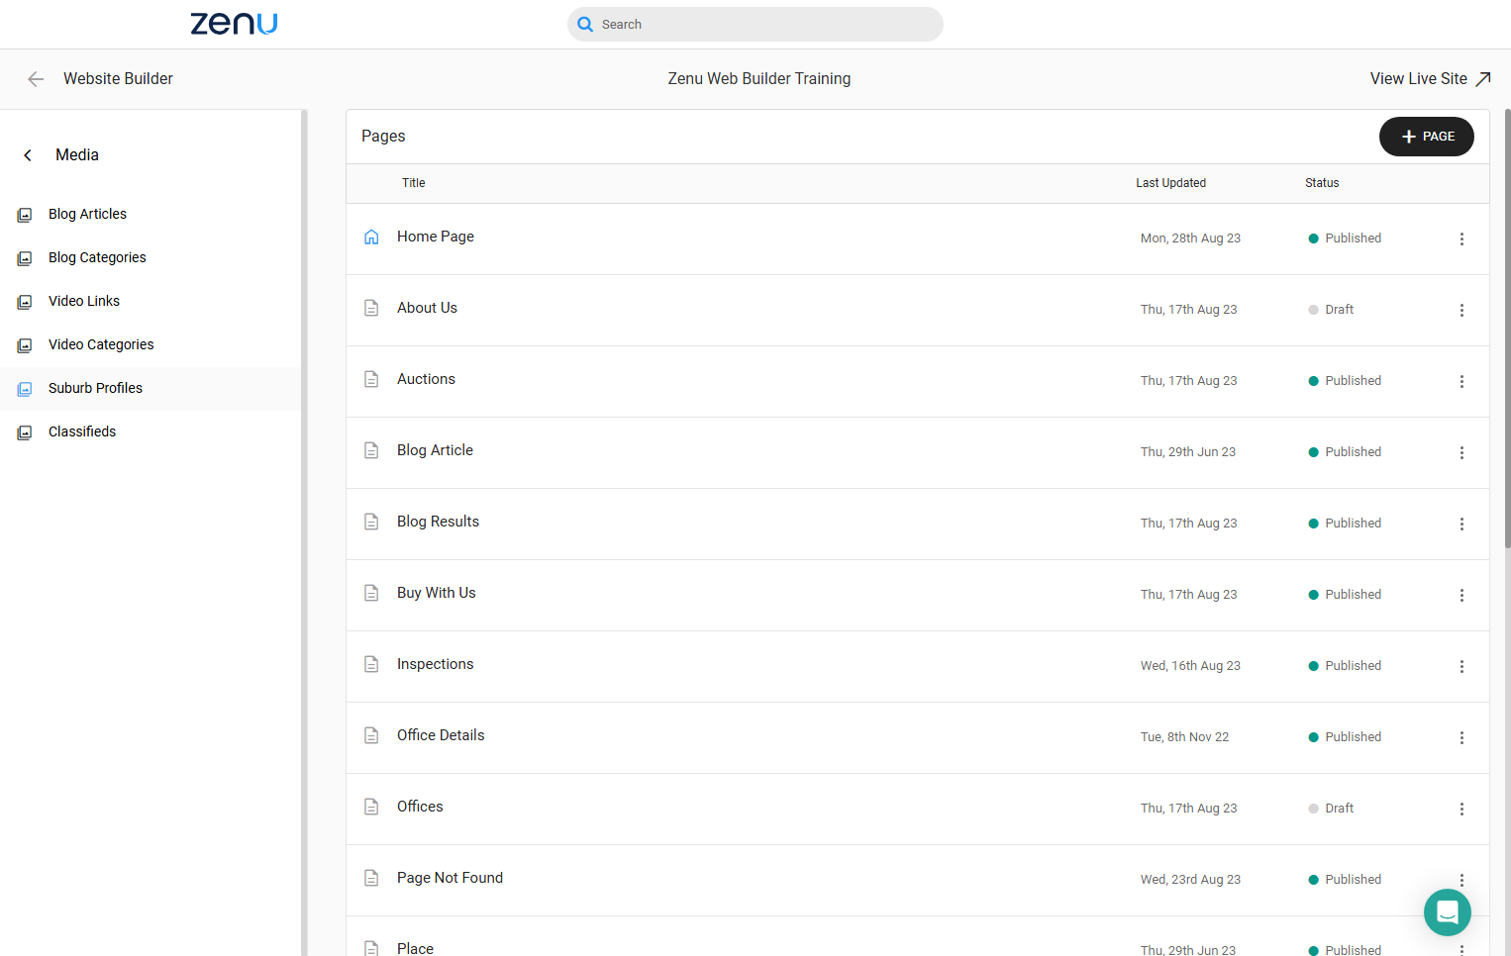Click Published status of Blog Results row
This screenshot has height=956, width=1511.
pos(1345,524)
